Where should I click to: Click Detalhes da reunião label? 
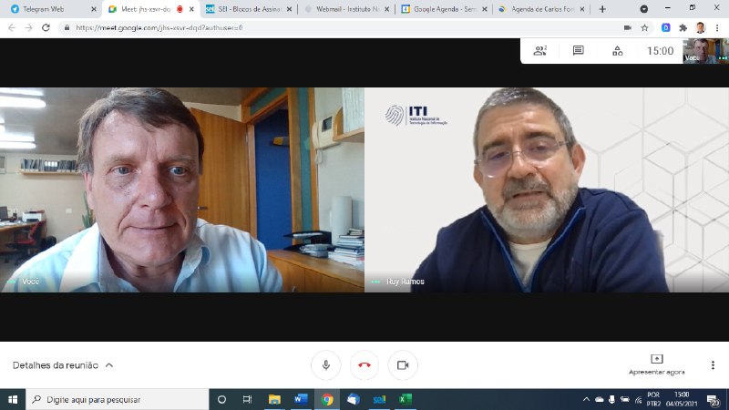coord(56,365)
